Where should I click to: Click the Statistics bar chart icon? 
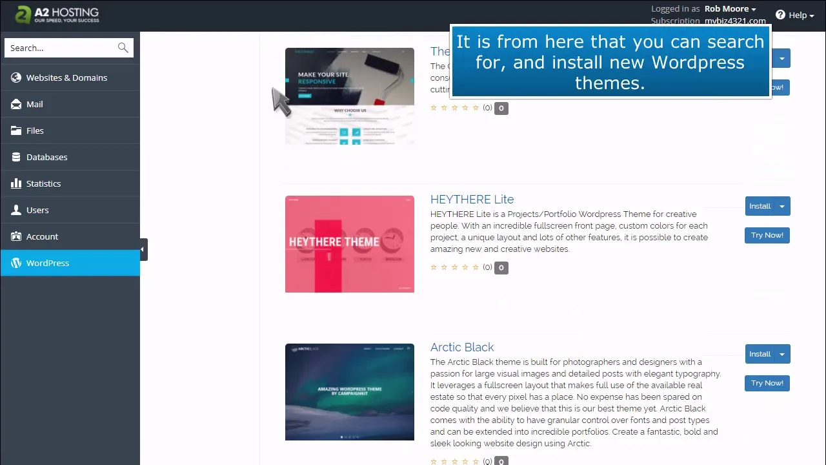coord(16,183)
